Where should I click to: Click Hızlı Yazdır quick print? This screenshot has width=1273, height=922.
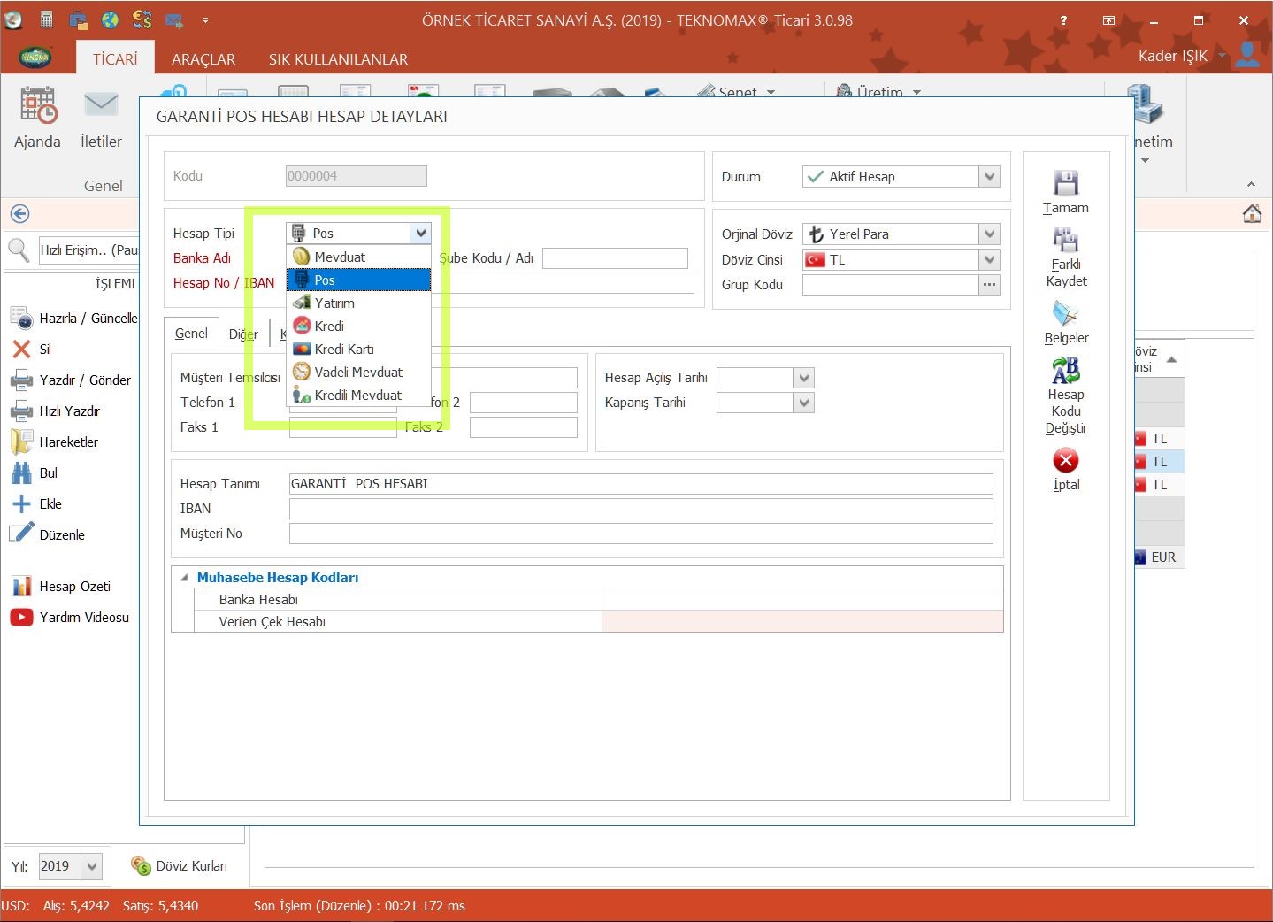pyautogui.click(x=55, y=411)
